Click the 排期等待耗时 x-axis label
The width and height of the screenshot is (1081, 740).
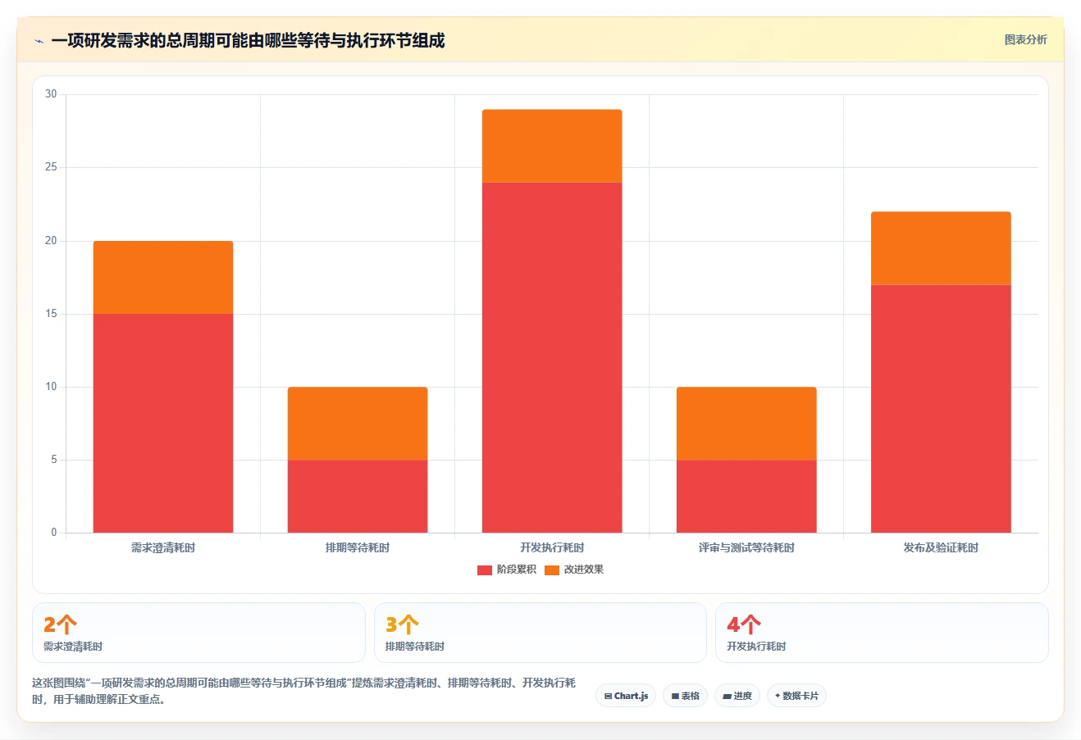(358, 547)
